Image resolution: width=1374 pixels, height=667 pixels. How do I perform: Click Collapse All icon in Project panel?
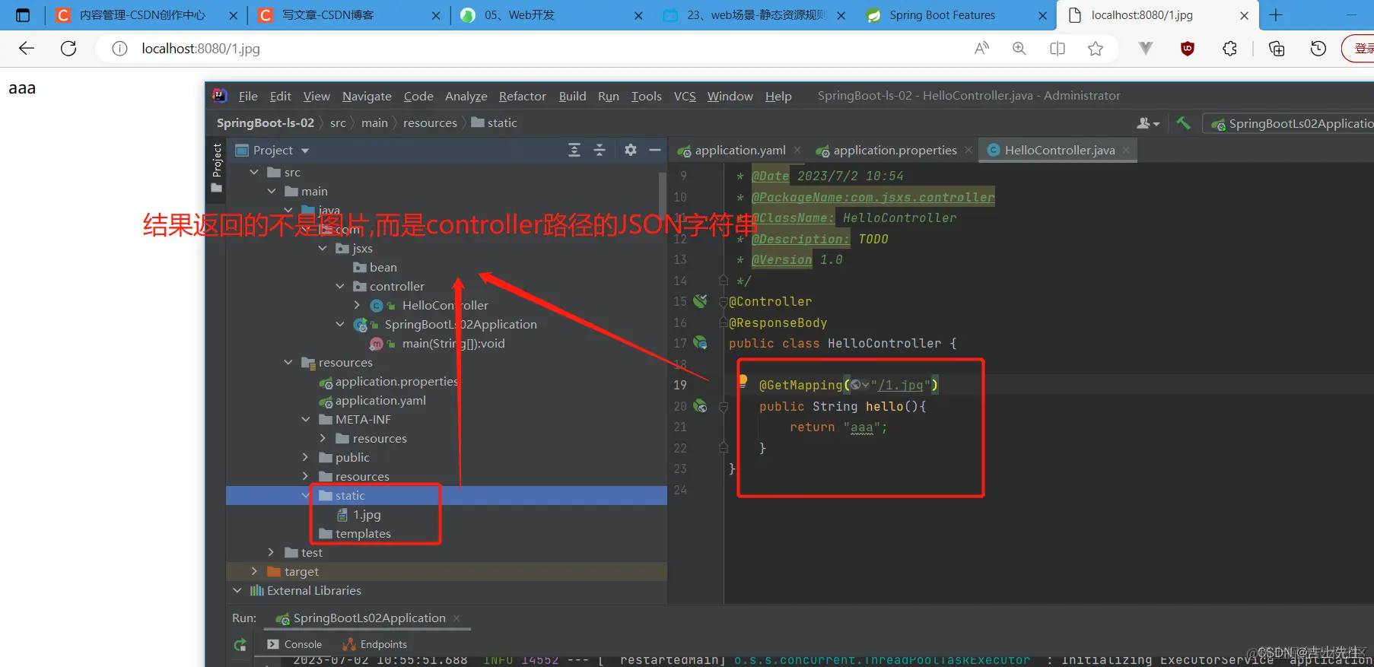pyautogui.click(x=600, y=150)
